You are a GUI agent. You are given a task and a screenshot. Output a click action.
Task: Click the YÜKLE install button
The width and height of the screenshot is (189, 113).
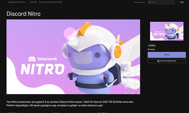167,55
